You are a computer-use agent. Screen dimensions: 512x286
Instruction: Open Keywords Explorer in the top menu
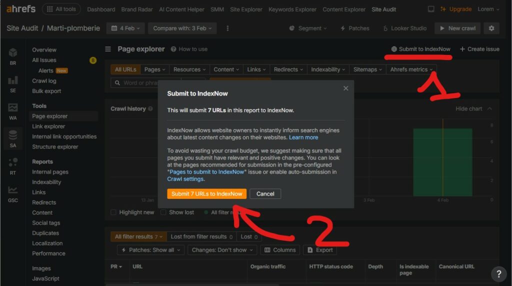pos(292,9)
